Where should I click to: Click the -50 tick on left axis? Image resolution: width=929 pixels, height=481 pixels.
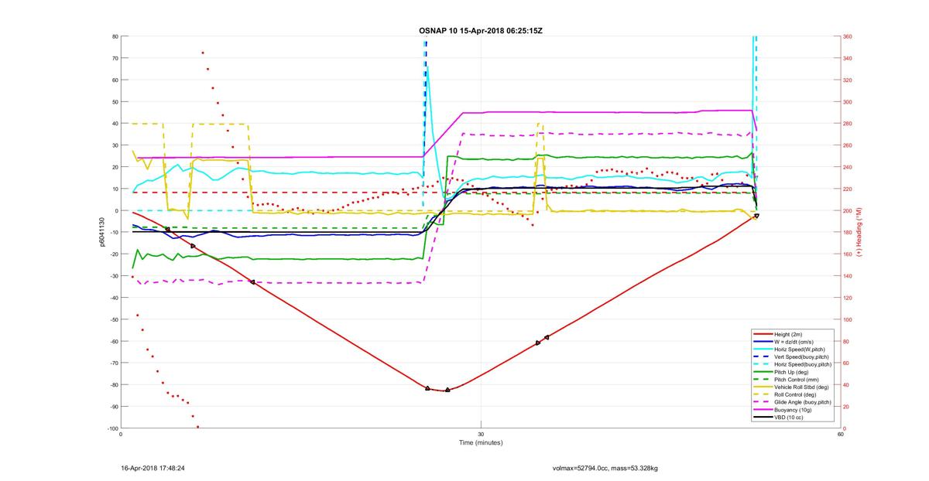pyautogui.click(x=113, y=319)
